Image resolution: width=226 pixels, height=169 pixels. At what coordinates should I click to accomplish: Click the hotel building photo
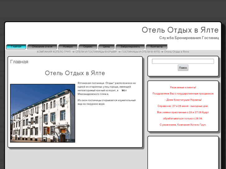(43, 113)
